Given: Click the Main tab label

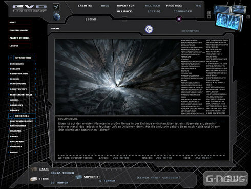Looking at the screenshot, I should click(55, 29).
